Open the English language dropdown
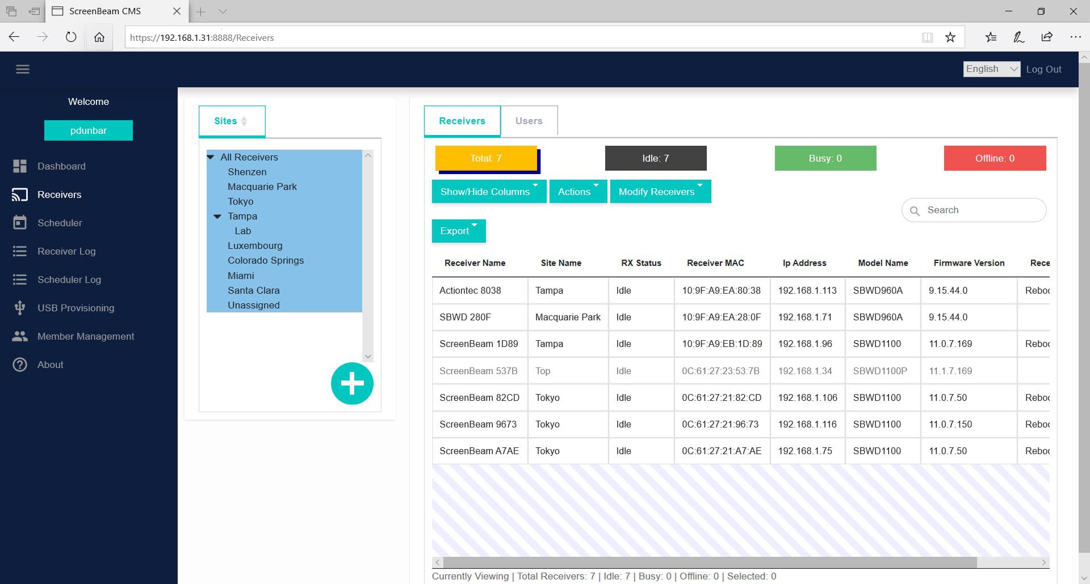This screenshot has height=584, width=1090. pyautogui.click(x=991, y=69)
